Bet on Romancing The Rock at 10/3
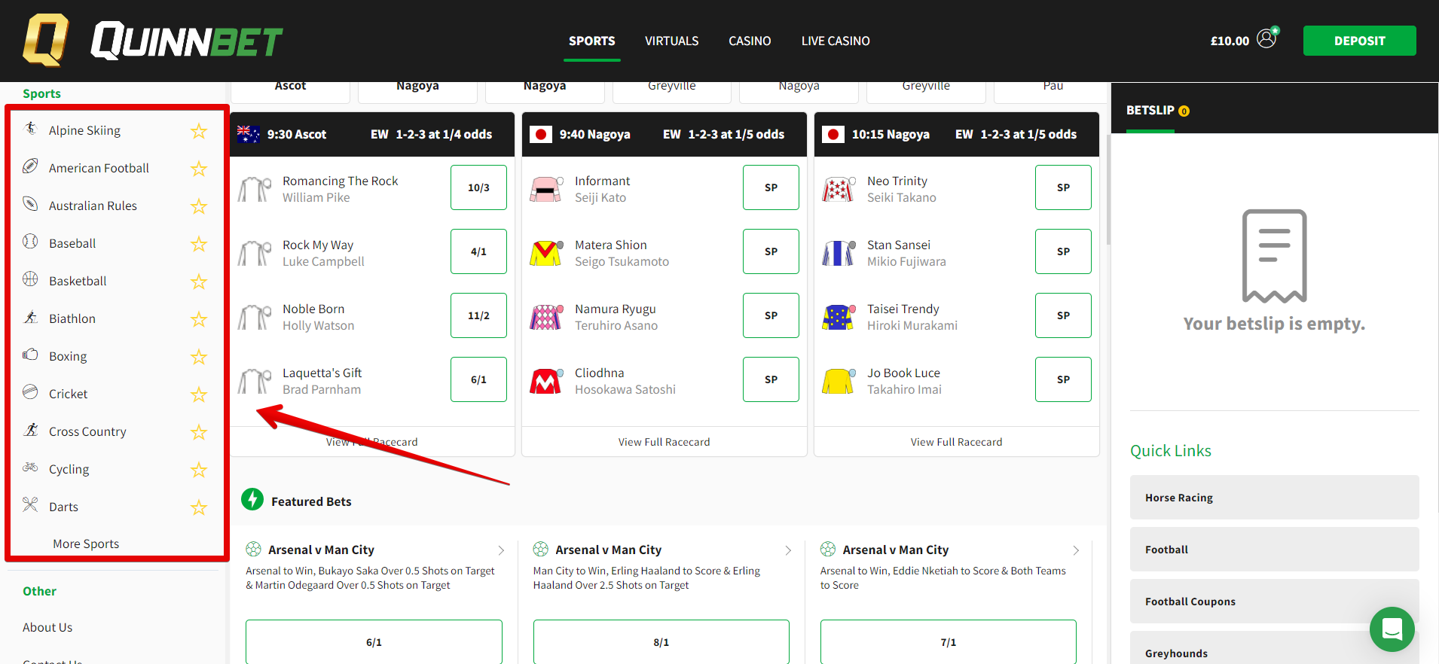The image size is (1439, 664). [x=478, y=187]
